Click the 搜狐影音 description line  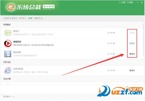coord(34,45)
